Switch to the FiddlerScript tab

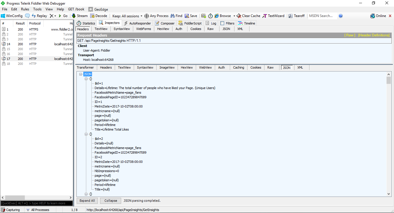(190, 23)
